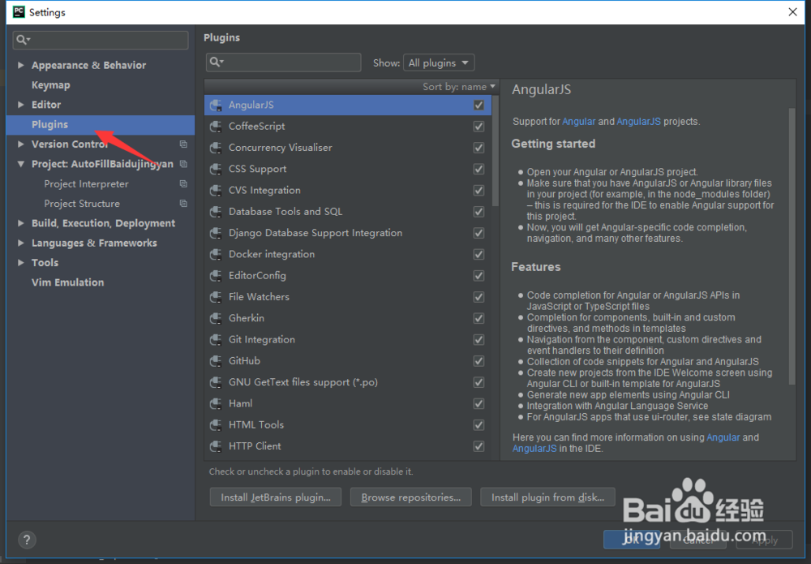Uncheck the Docker integration plugin

tap(479, 254)
